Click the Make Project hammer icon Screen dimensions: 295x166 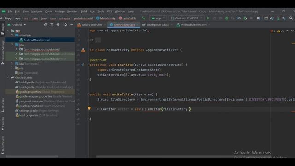point(143,18)
